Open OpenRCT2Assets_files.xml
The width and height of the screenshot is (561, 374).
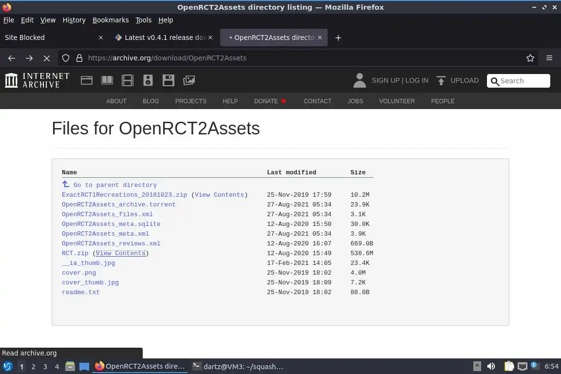(107, 214)
